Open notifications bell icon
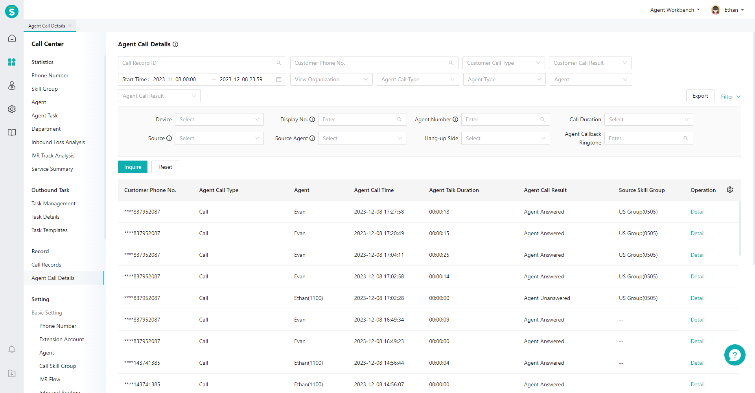The width and height of the screenshot is (755, 393). (x=12, y=349)
